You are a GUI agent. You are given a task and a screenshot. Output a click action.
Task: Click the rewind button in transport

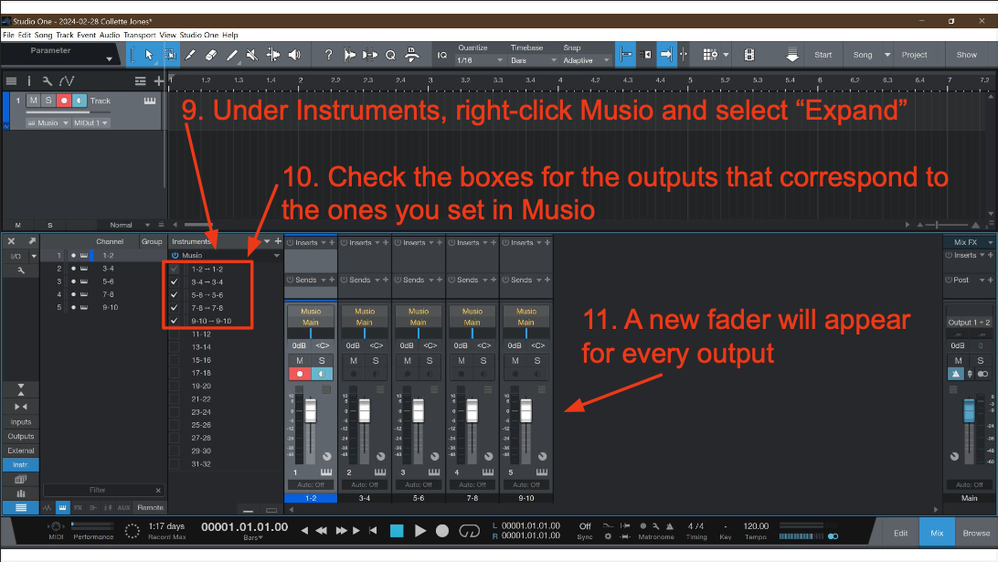[322, 530]
